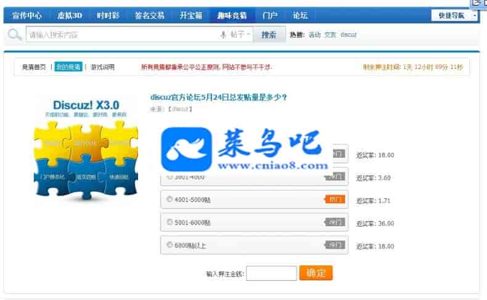Click hot search link discuz
The image size is (487, 300).
348,34
